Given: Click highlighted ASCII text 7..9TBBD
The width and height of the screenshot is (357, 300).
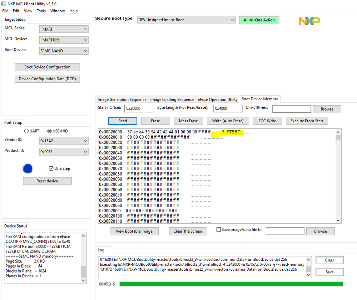Looking at the screenshot, I should click(x=231, y=132).
